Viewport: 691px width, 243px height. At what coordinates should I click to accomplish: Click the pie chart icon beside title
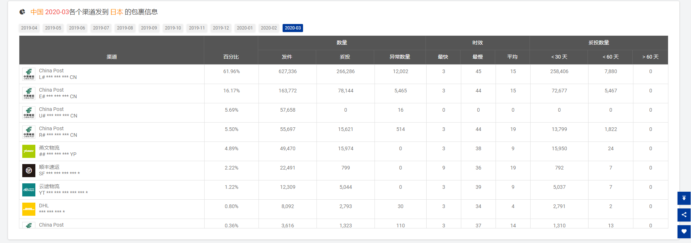(x=22, y=12)
